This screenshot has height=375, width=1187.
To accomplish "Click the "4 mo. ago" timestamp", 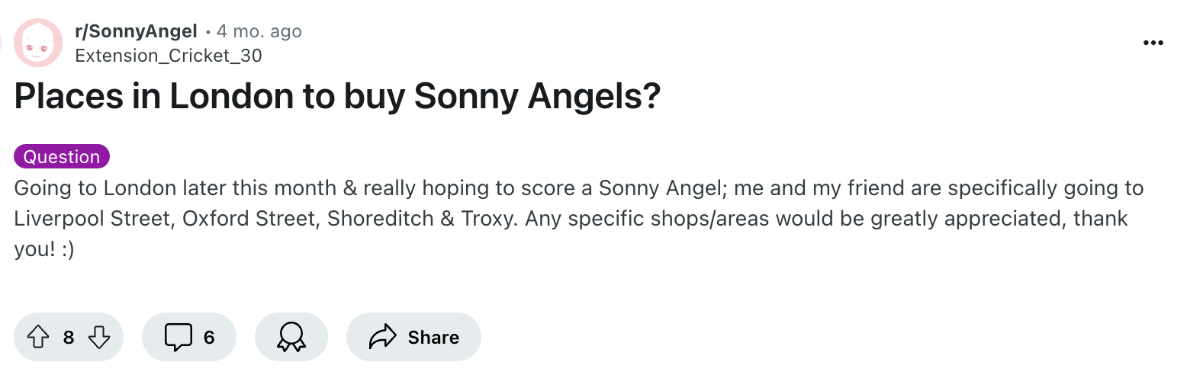I will click(x=259, y=31).
